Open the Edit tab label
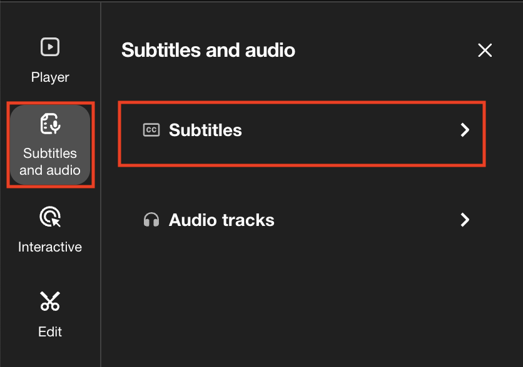Screen dimensions: 523x367 (50, 332)
